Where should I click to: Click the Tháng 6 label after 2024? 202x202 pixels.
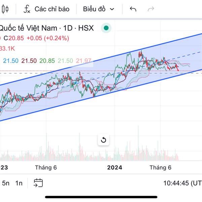[x=161, y=168]
